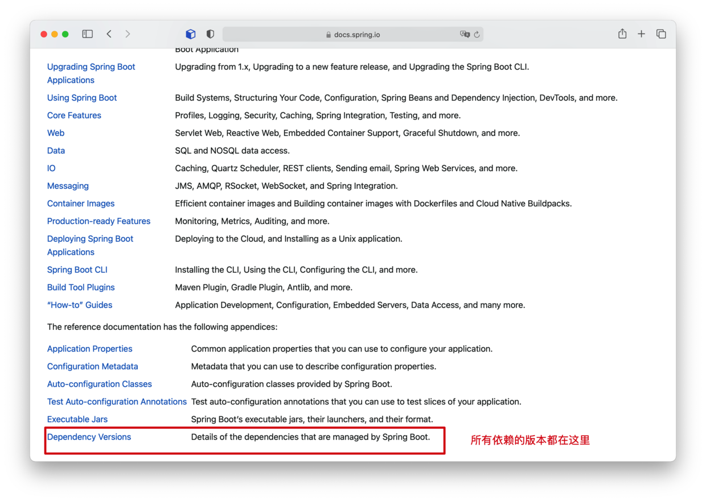Open the Dependency Versions link
This screenshot has width=706, height=501.
coord(89,437)
